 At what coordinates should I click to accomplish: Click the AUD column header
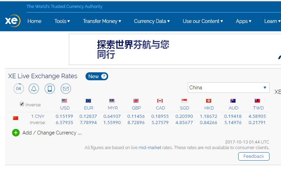(x=233, y=108)
